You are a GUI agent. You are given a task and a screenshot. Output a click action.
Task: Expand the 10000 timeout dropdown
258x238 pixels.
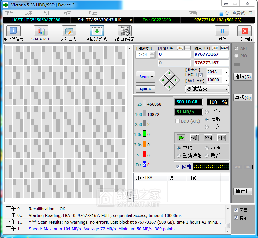226,80
